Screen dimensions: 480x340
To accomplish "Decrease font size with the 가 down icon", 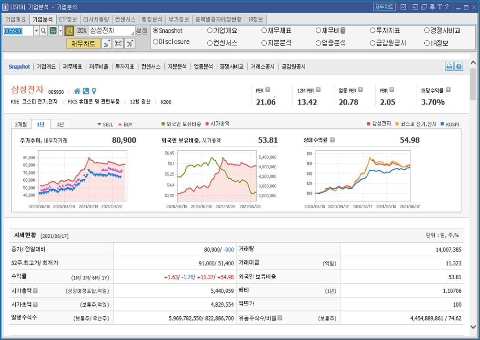I will tap(106, 44).
